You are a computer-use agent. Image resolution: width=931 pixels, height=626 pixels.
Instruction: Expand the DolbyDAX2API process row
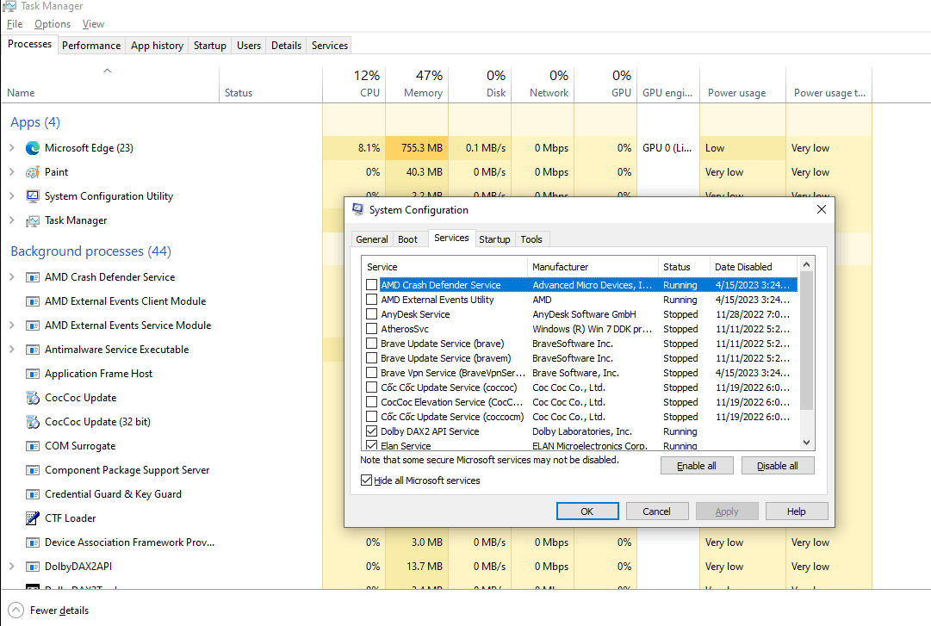[12, 567]
